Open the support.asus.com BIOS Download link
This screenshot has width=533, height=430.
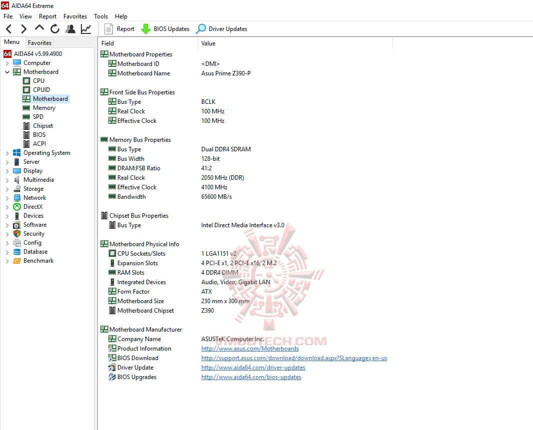[x=294, y=358]
